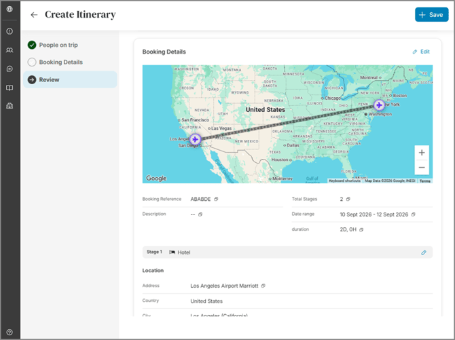
Task: Open the map Terms link
Action: (x=425, y=181)
